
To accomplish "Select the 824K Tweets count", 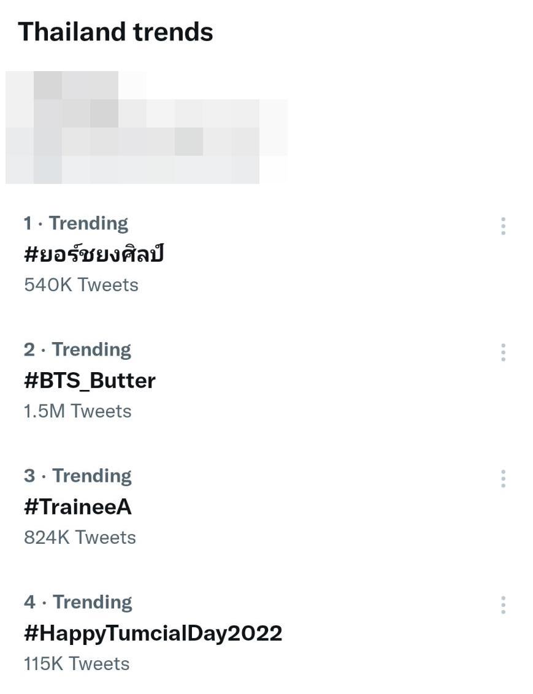I will (80, 538).
